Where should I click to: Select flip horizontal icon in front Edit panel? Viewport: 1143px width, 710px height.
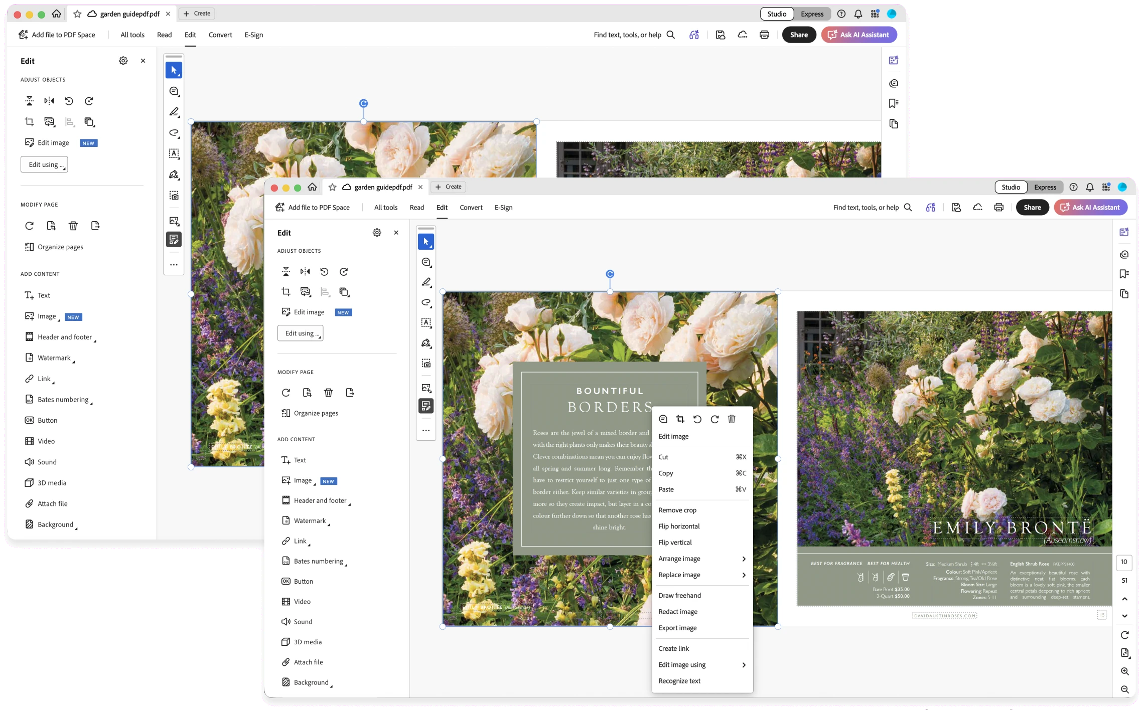tap(305, 272)
